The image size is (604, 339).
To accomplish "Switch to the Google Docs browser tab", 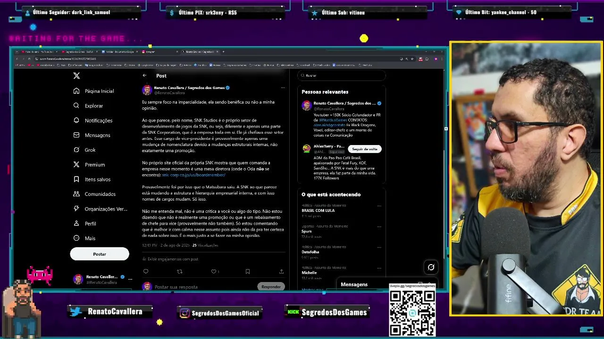I will click(x=119, y=51).
